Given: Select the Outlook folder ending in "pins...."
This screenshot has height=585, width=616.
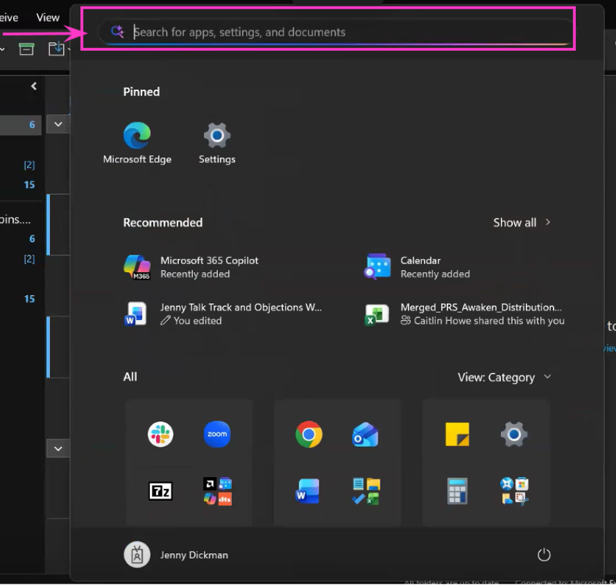Looking at the screenshot, I should click(15, 219).
